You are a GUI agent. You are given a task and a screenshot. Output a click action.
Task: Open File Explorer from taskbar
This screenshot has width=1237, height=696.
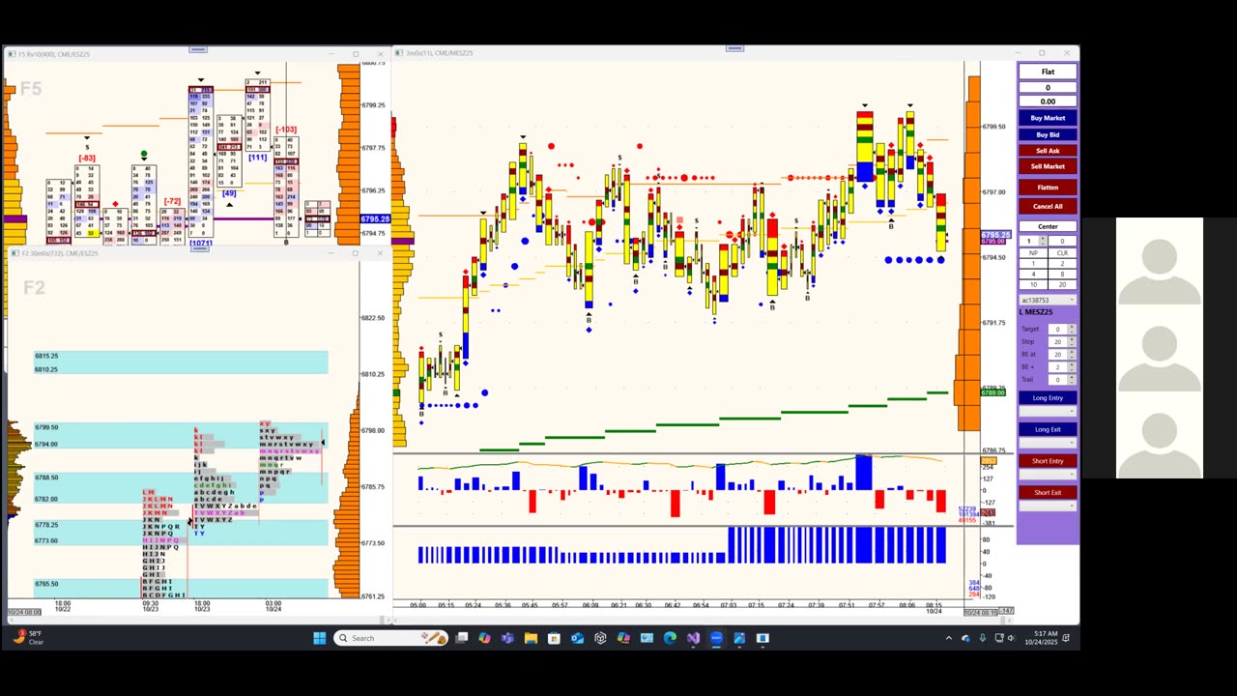[531, 638]
